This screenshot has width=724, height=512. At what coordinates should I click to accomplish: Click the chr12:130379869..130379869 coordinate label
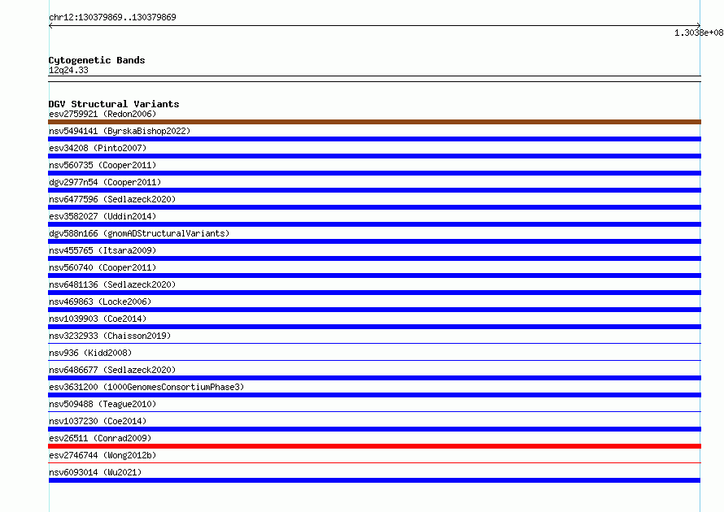click(112, 17)
